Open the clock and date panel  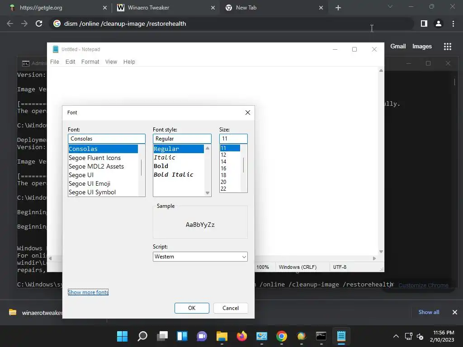[442, 336]
